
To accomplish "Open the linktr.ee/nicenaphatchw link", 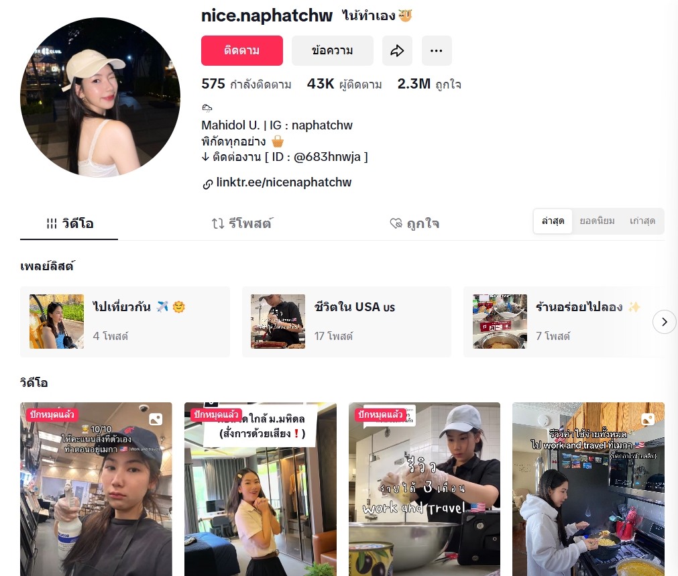I will [284, 182].
